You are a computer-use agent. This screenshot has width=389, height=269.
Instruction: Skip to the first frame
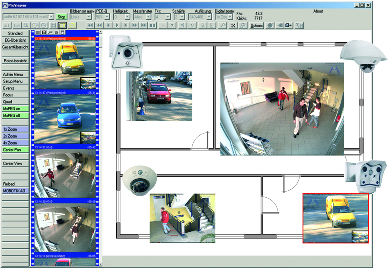(x=90, y=25)
